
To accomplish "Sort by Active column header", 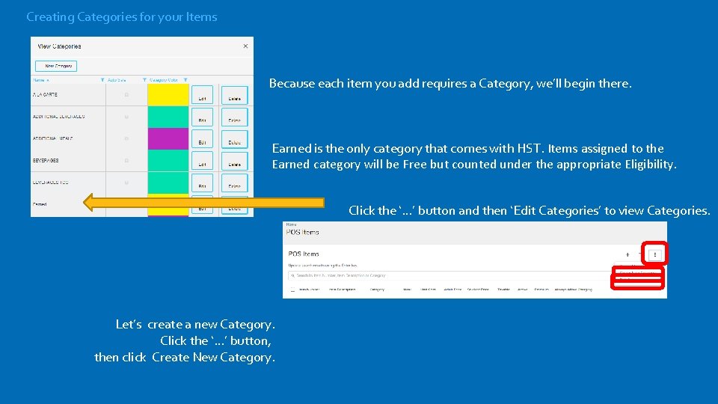I will tap(523, 290).
